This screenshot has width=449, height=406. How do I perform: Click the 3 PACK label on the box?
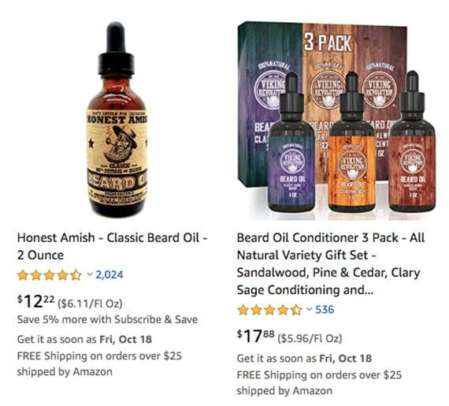[328, 43]
